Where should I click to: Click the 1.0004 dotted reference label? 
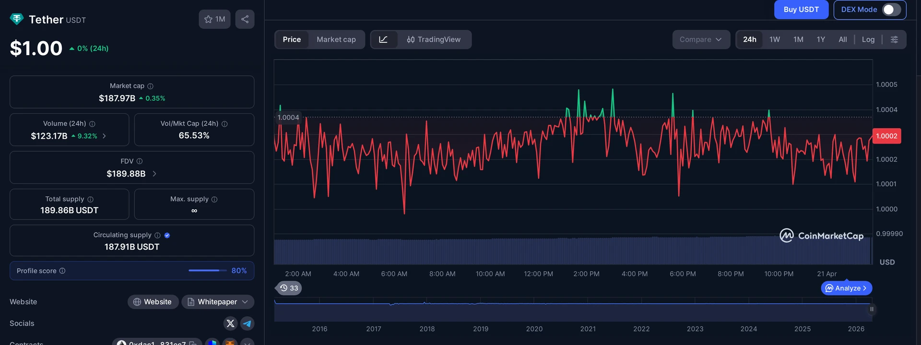288,117
